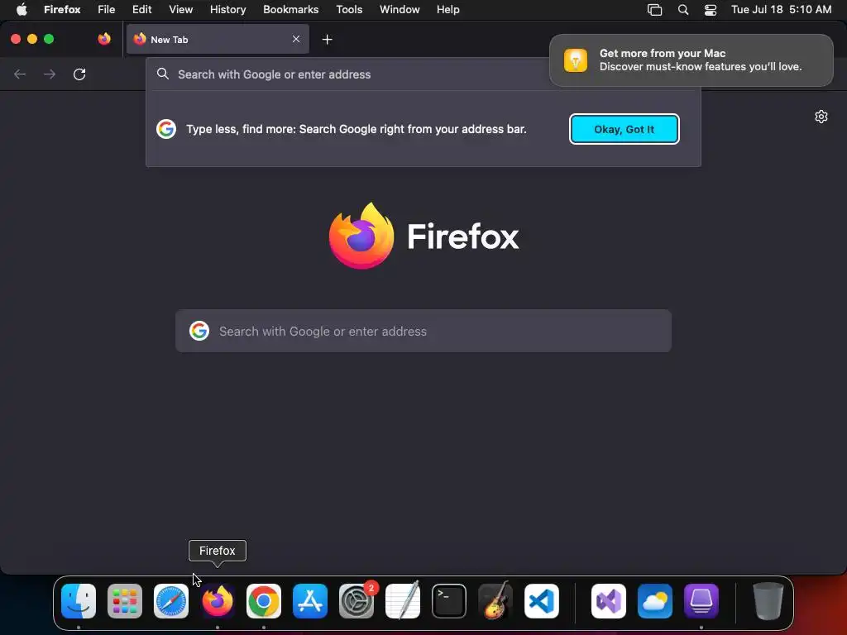
Task: Click the Google logo in central search box
Action: pyautogui.click(x=199, y=331)
